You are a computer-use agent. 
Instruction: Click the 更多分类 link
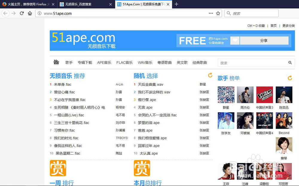[x=289, y=25]
